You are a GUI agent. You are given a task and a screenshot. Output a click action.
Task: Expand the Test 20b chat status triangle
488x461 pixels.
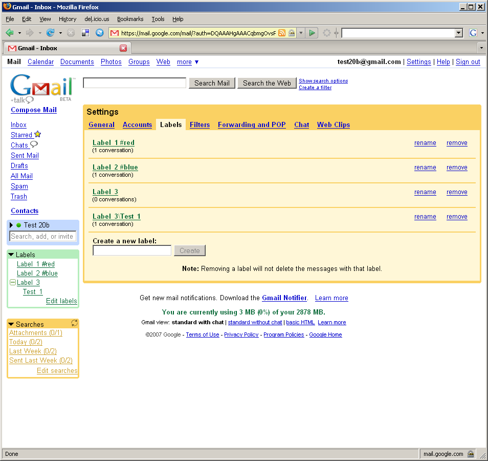coord(11,225)
